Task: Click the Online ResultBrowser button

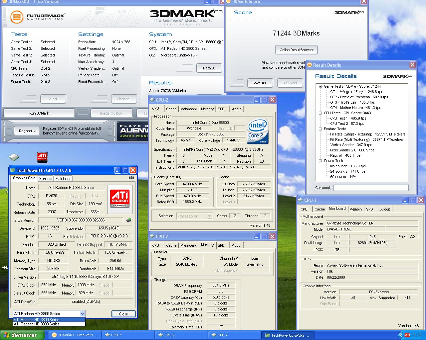Action: tap(297, 50)
